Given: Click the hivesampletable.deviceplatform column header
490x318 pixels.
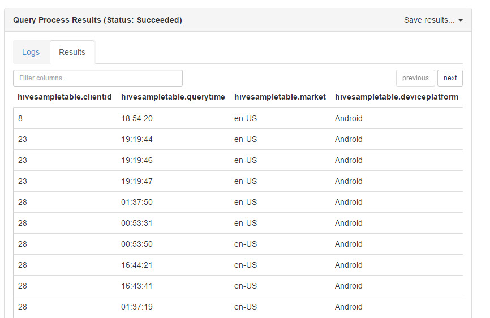Looking at the screenshot, I should pos(397,97).
